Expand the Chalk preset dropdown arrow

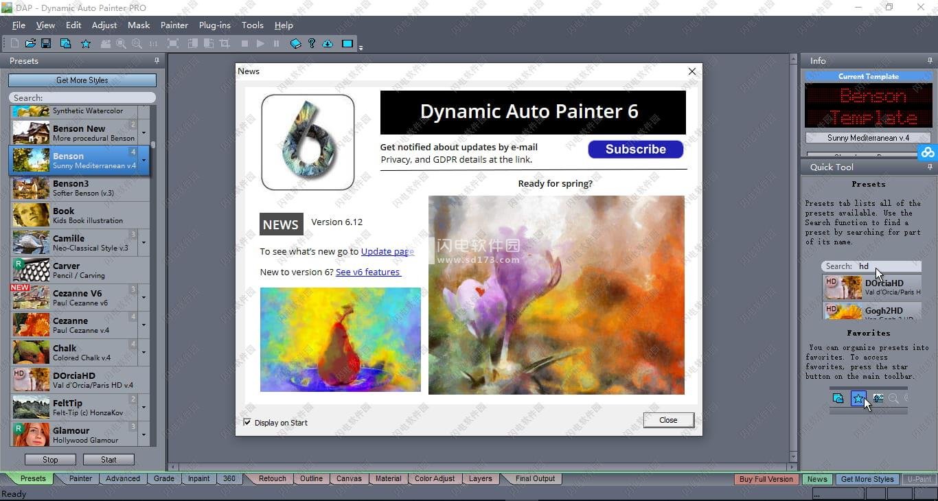(144, 352)
